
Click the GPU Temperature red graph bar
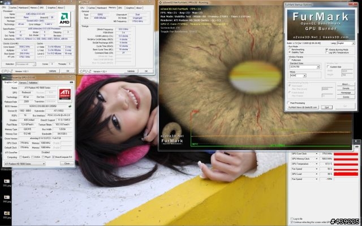tap(346, 164)
